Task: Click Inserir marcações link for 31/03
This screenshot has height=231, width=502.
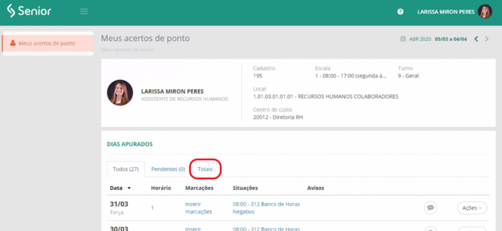Action: pos(199,208)
